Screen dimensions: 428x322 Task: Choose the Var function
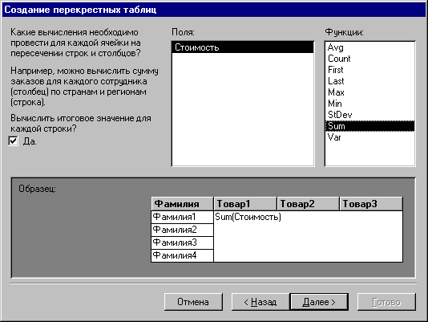pos(369,137)
